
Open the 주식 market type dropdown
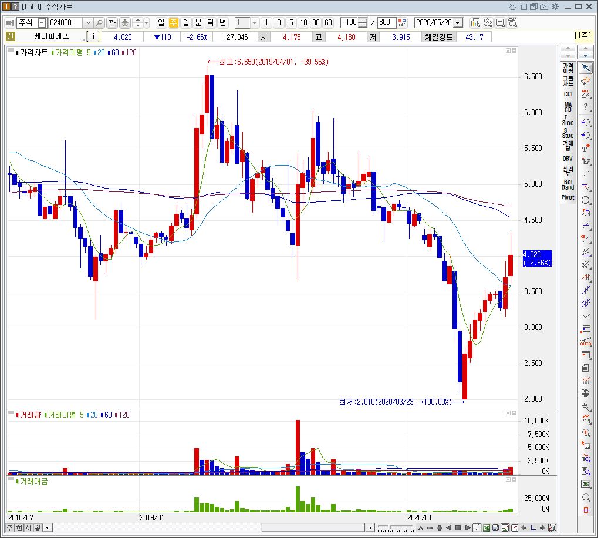[x=42, y=23]
